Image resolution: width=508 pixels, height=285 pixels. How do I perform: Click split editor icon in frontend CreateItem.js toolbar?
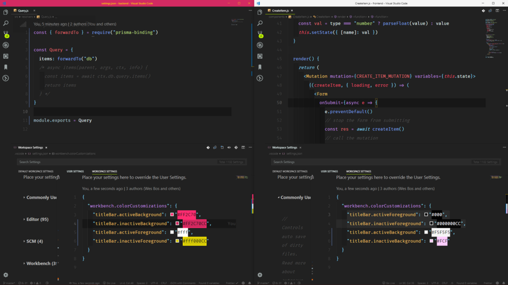pyautogui.click(x=497, y=11)
